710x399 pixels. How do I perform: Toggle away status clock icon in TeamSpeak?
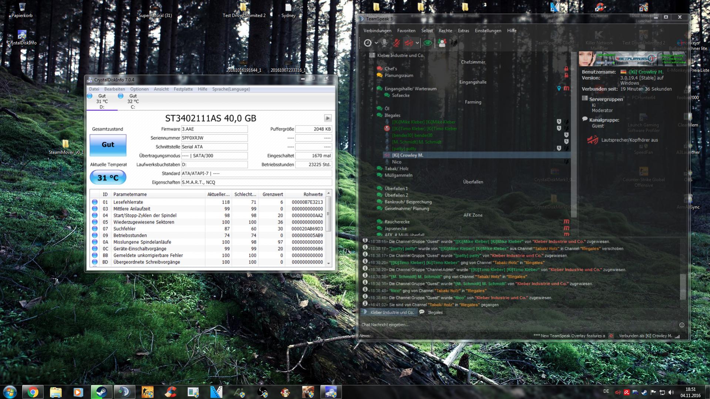click(368, 43)
